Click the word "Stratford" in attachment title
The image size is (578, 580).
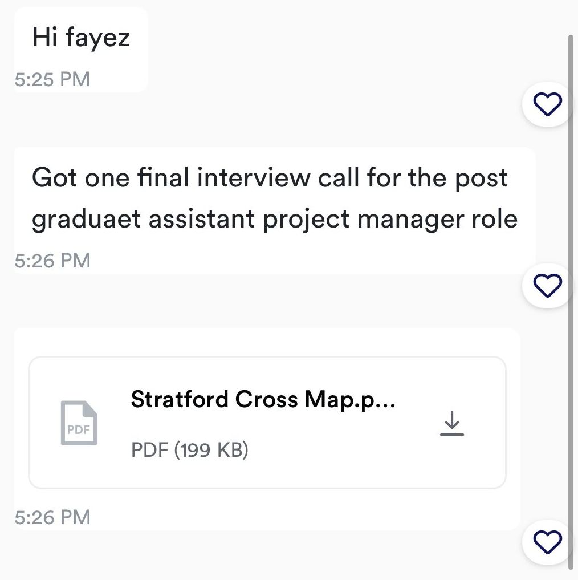pyautogui.click(x=180, y=399)
